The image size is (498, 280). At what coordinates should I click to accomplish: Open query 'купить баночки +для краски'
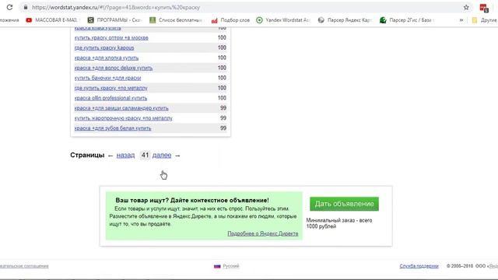tap(107, 78)
